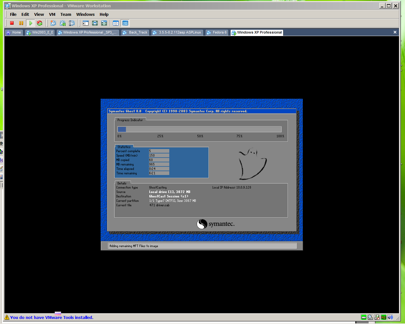Click the VMware Tools not installed message

coord(52,317)
